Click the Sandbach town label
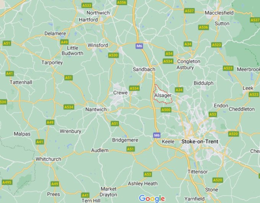The image size is (260, 203). [144, 69]
